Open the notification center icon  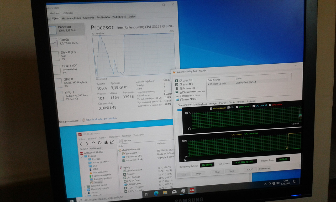click(295, 181)
